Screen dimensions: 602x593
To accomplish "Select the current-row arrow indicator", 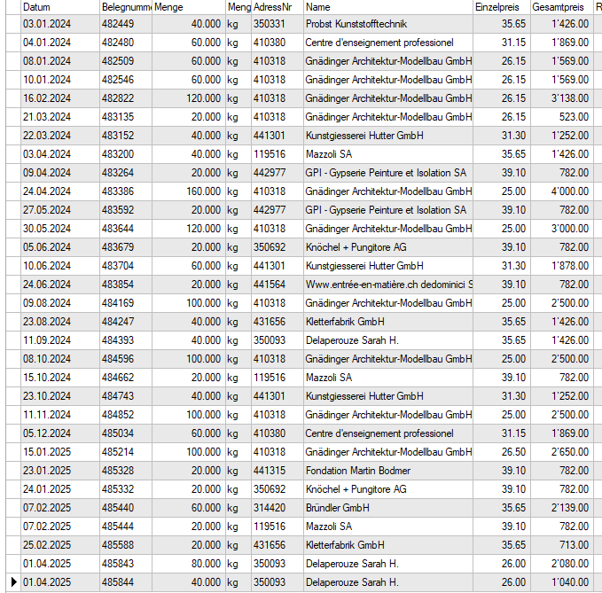I will 12,582.
